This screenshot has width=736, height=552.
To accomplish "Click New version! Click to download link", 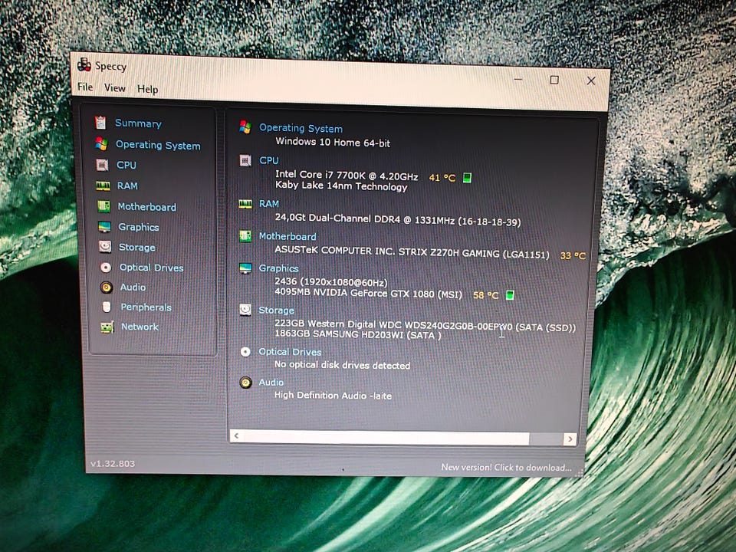I will 506,467.
